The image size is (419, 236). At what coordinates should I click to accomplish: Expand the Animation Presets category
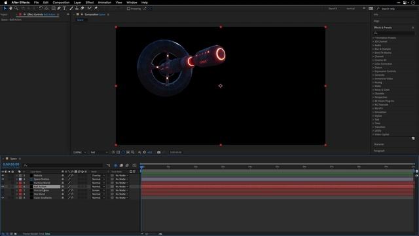(x=373, y=38)
